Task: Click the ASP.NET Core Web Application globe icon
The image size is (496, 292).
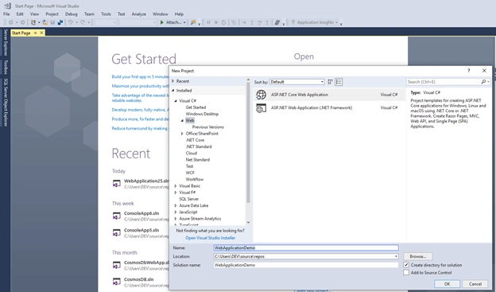Action: pyautogui.click(x=261, y=95)
